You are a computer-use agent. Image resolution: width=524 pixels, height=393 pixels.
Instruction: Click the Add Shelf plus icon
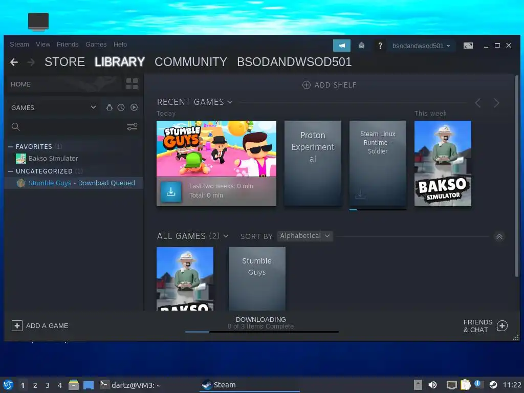(x=306, y=85)
